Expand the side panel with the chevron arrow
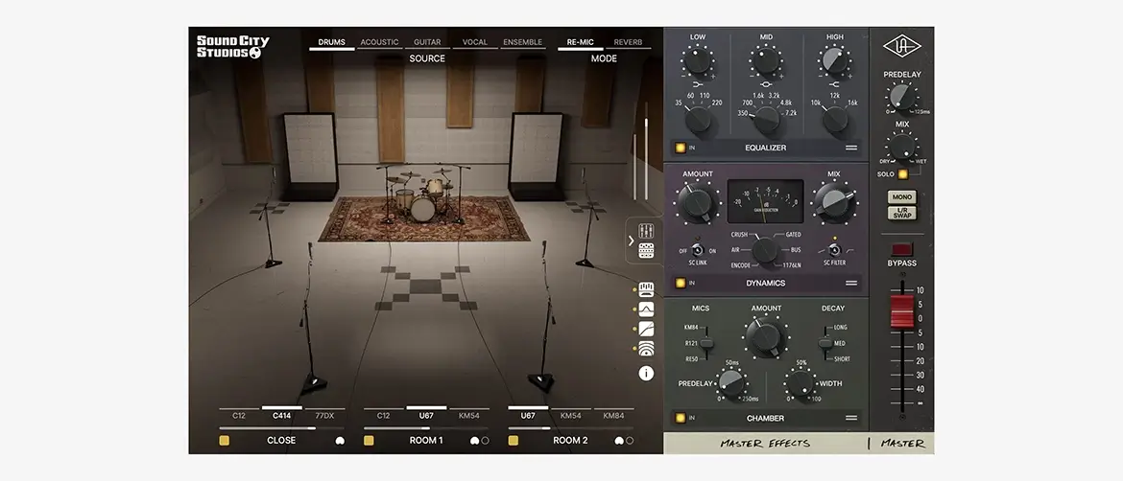1123x481 pixels. [x=632, y=240]
